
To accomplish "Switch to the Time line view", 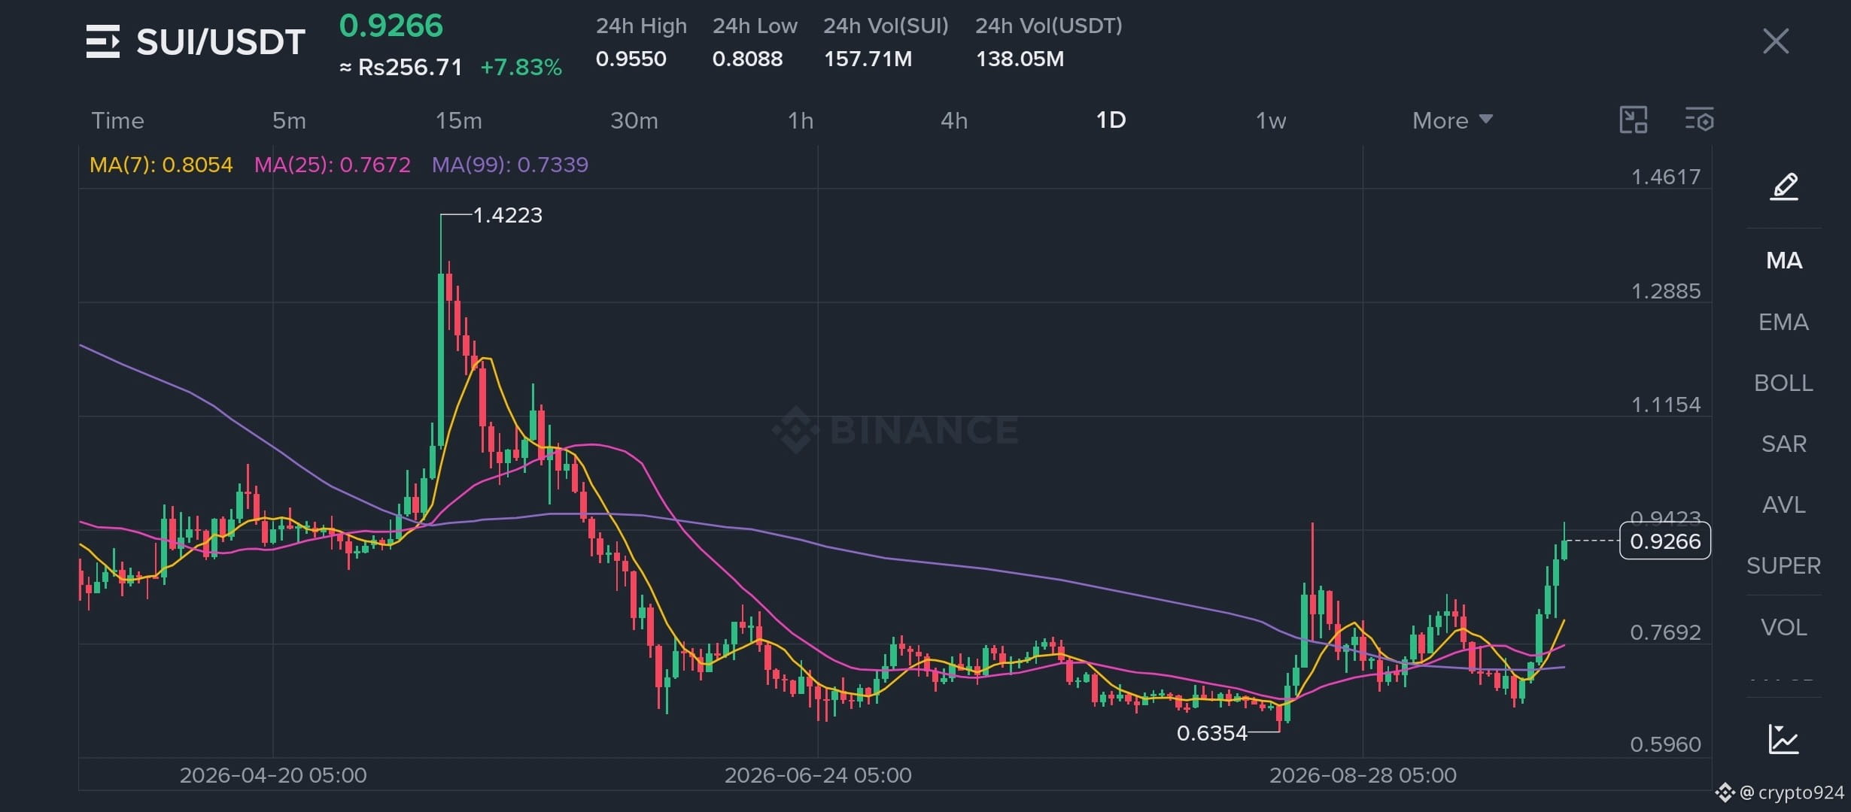I will click(117, 120).
